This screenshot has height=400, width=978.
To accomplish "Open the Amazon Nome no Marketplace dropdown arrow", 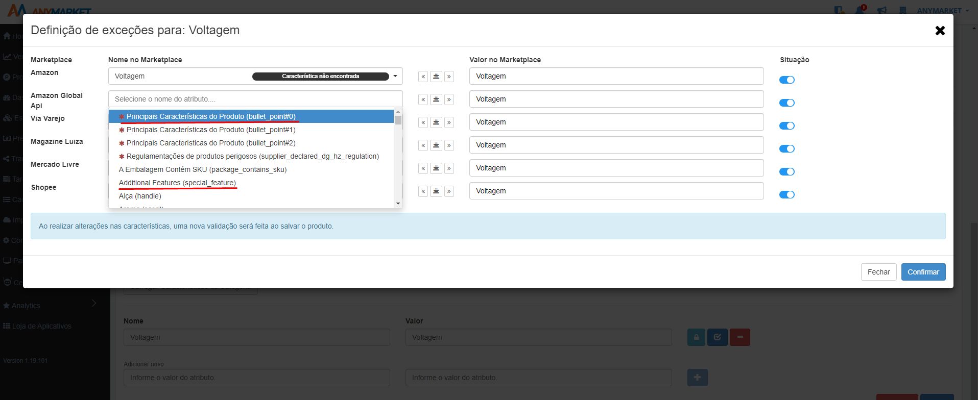I will coord(395,76).
